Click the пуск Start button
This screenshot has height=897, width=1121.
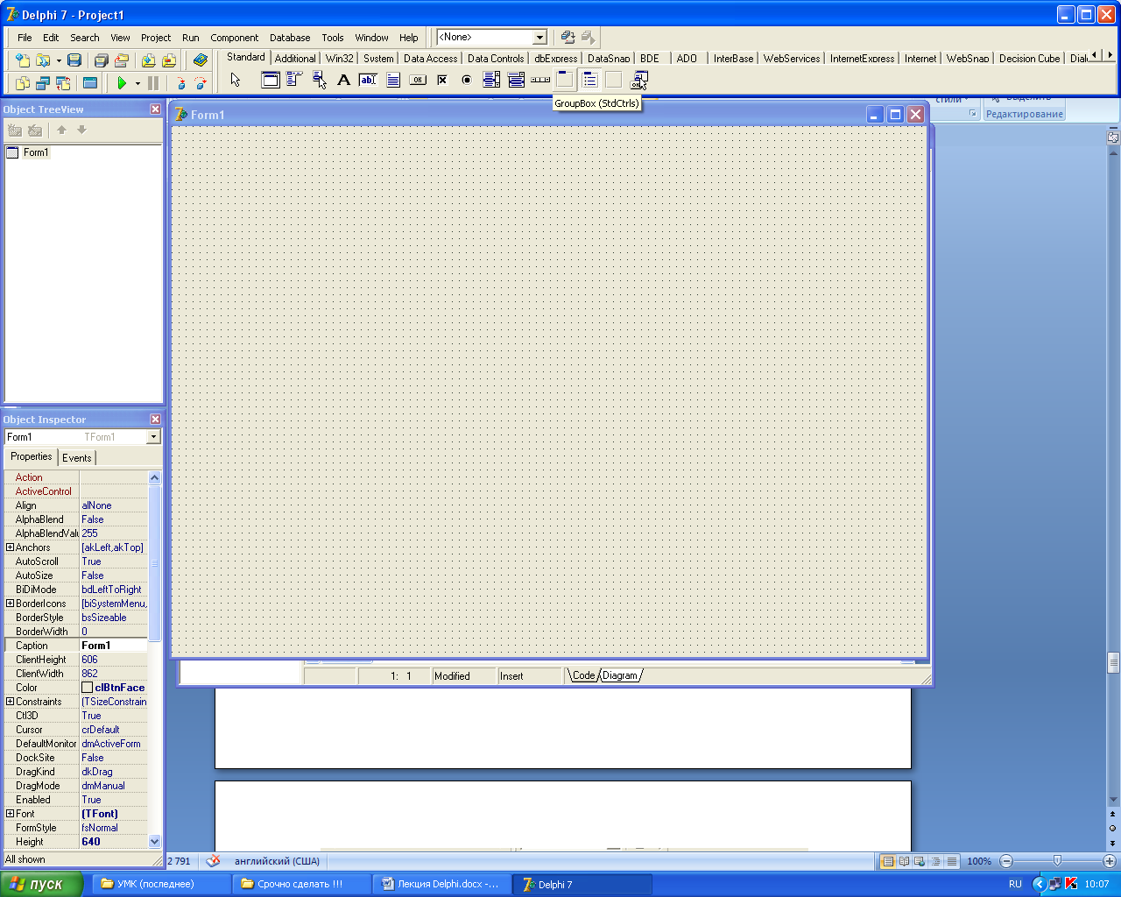(x=41, y=884)
